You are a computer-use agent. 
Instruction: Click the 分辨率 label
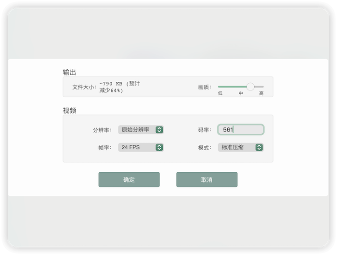[x=102, y=130]
